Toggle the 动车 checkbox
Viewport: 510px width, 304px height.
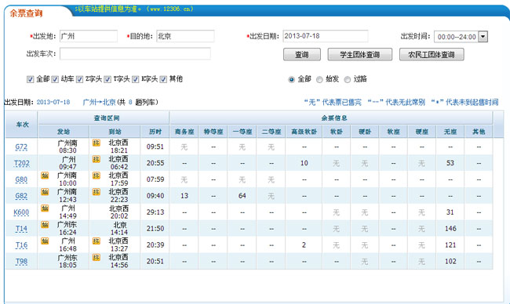(55, 79)
